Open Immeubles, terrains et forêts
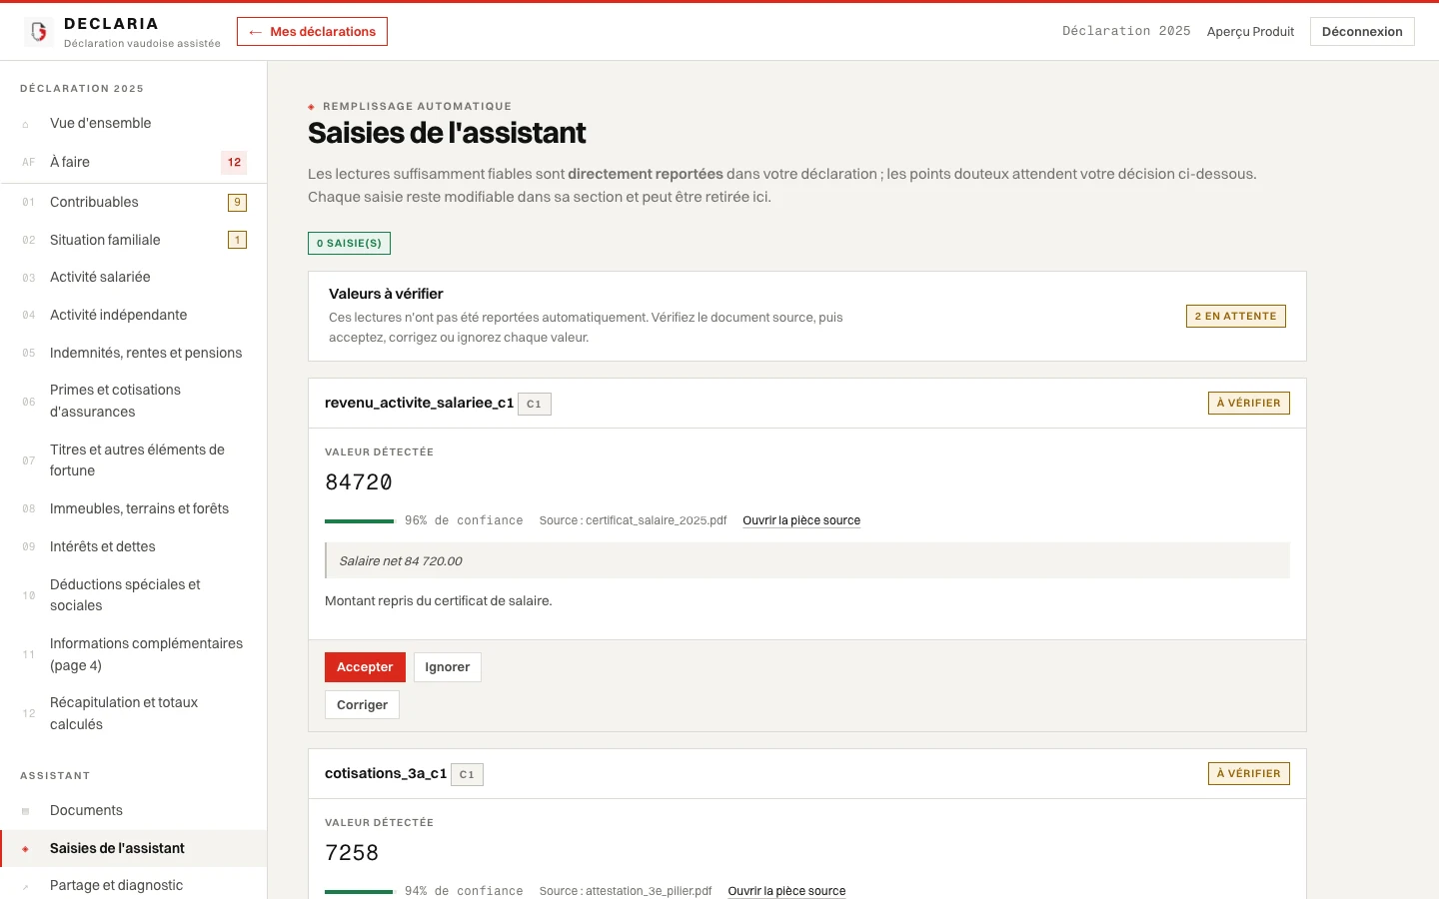 pyautogui.click(x=134, y=508)
